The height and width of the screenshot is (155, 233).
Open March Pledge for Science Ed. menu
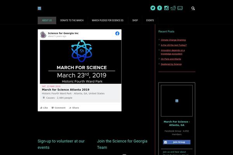point(108,20)
